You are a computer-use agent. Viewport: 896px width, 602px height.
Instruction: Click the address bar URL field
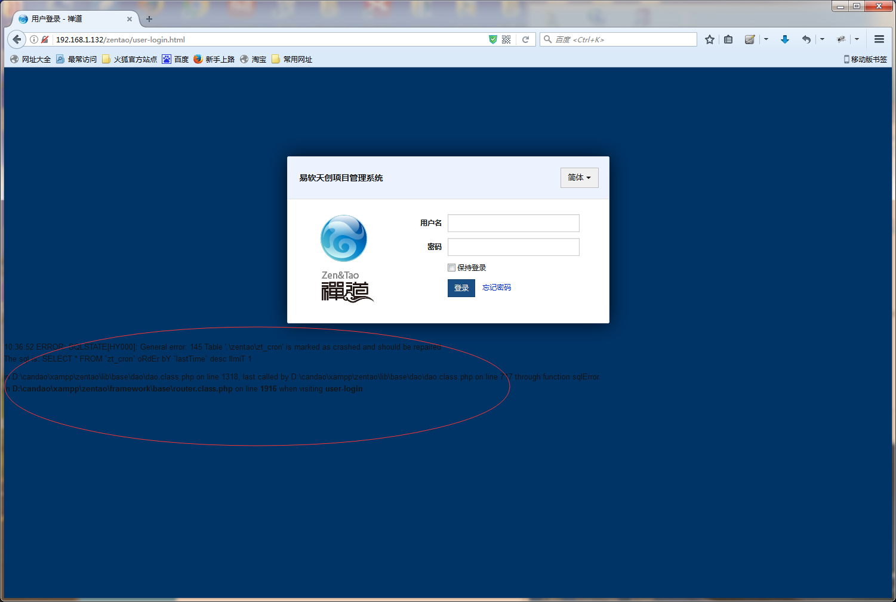269,39
